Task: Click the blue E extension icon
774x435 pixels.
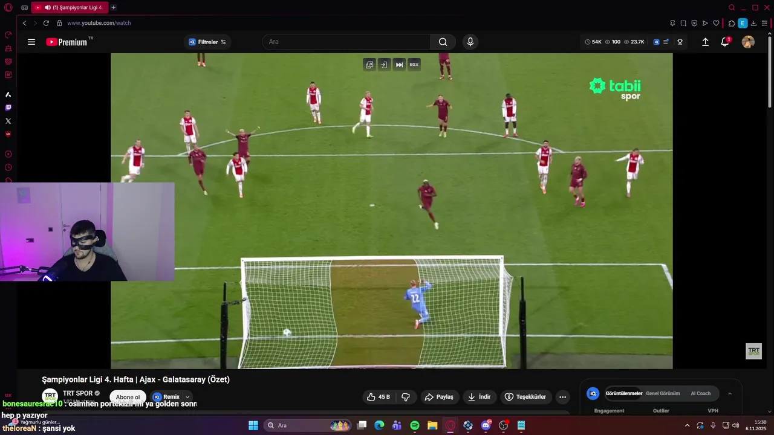Action: pyautogui.click(x=743, y=23)
